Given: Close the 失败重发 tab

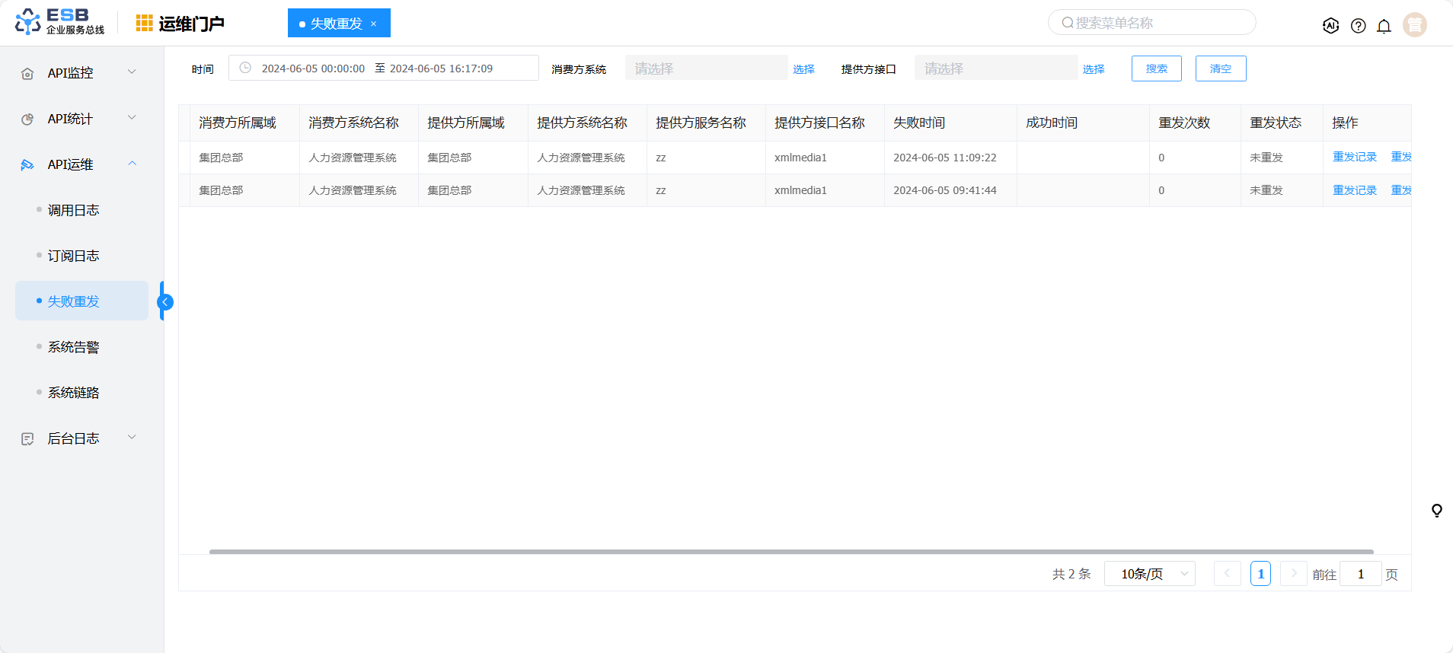Looking at the screenshot, I should (374, 24).
